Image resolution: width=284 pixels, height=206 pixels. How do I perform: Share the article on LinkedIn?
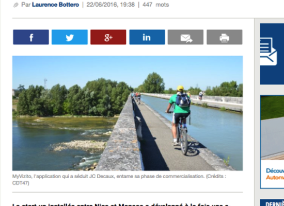click(x=147, y=37)
